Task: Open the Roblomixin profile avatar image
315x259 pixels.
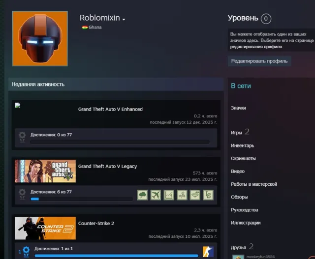Action: click(x=40, y=38)
